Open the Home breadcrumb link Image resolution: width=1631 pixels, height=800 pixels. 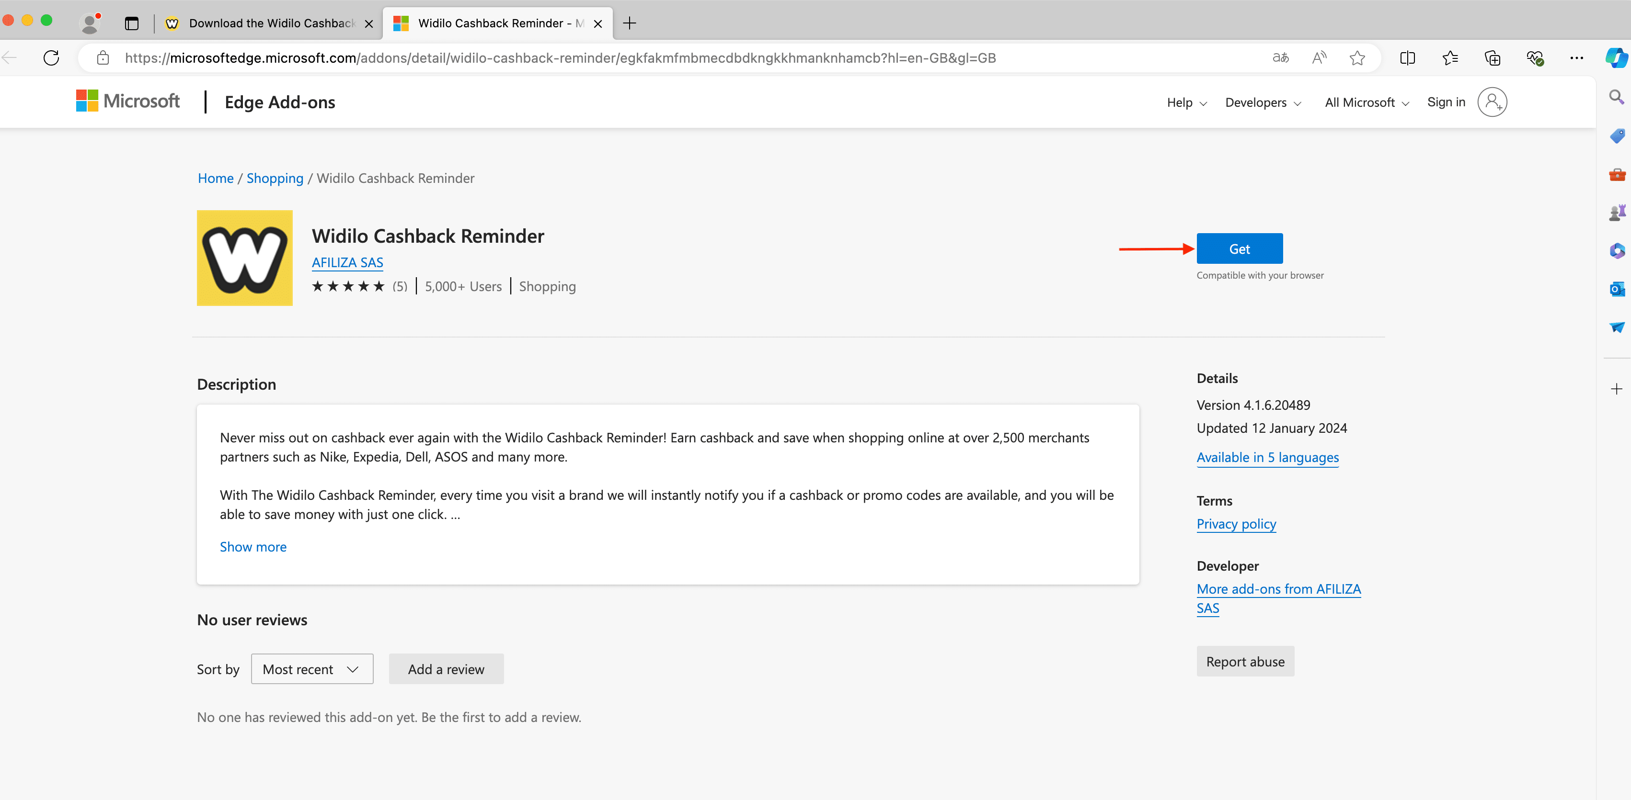pos(215,178)
